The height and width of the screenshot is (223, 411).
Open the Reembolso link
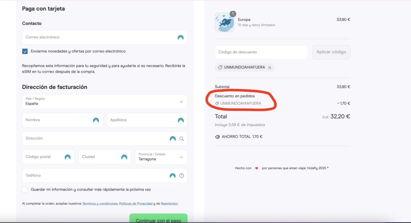pos(169,204)
